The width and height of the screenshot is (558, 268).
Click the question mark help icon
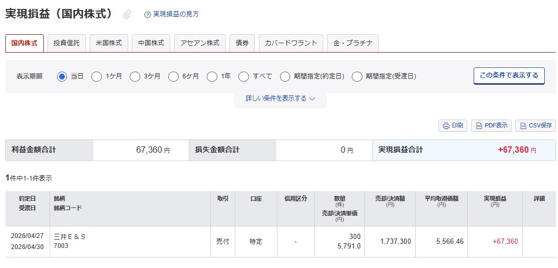tap(148, 15)
